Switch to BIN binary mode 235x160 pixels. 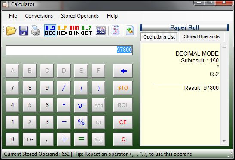(x=74, y=30)
